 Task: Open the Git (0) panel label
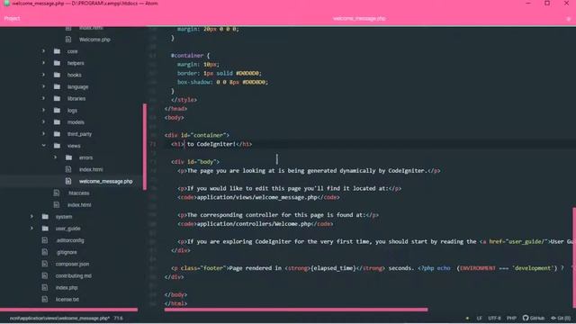(x=563, y=318)
